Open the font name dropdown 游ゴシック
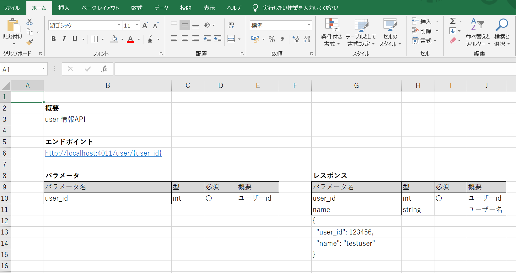 coord(119,25)
